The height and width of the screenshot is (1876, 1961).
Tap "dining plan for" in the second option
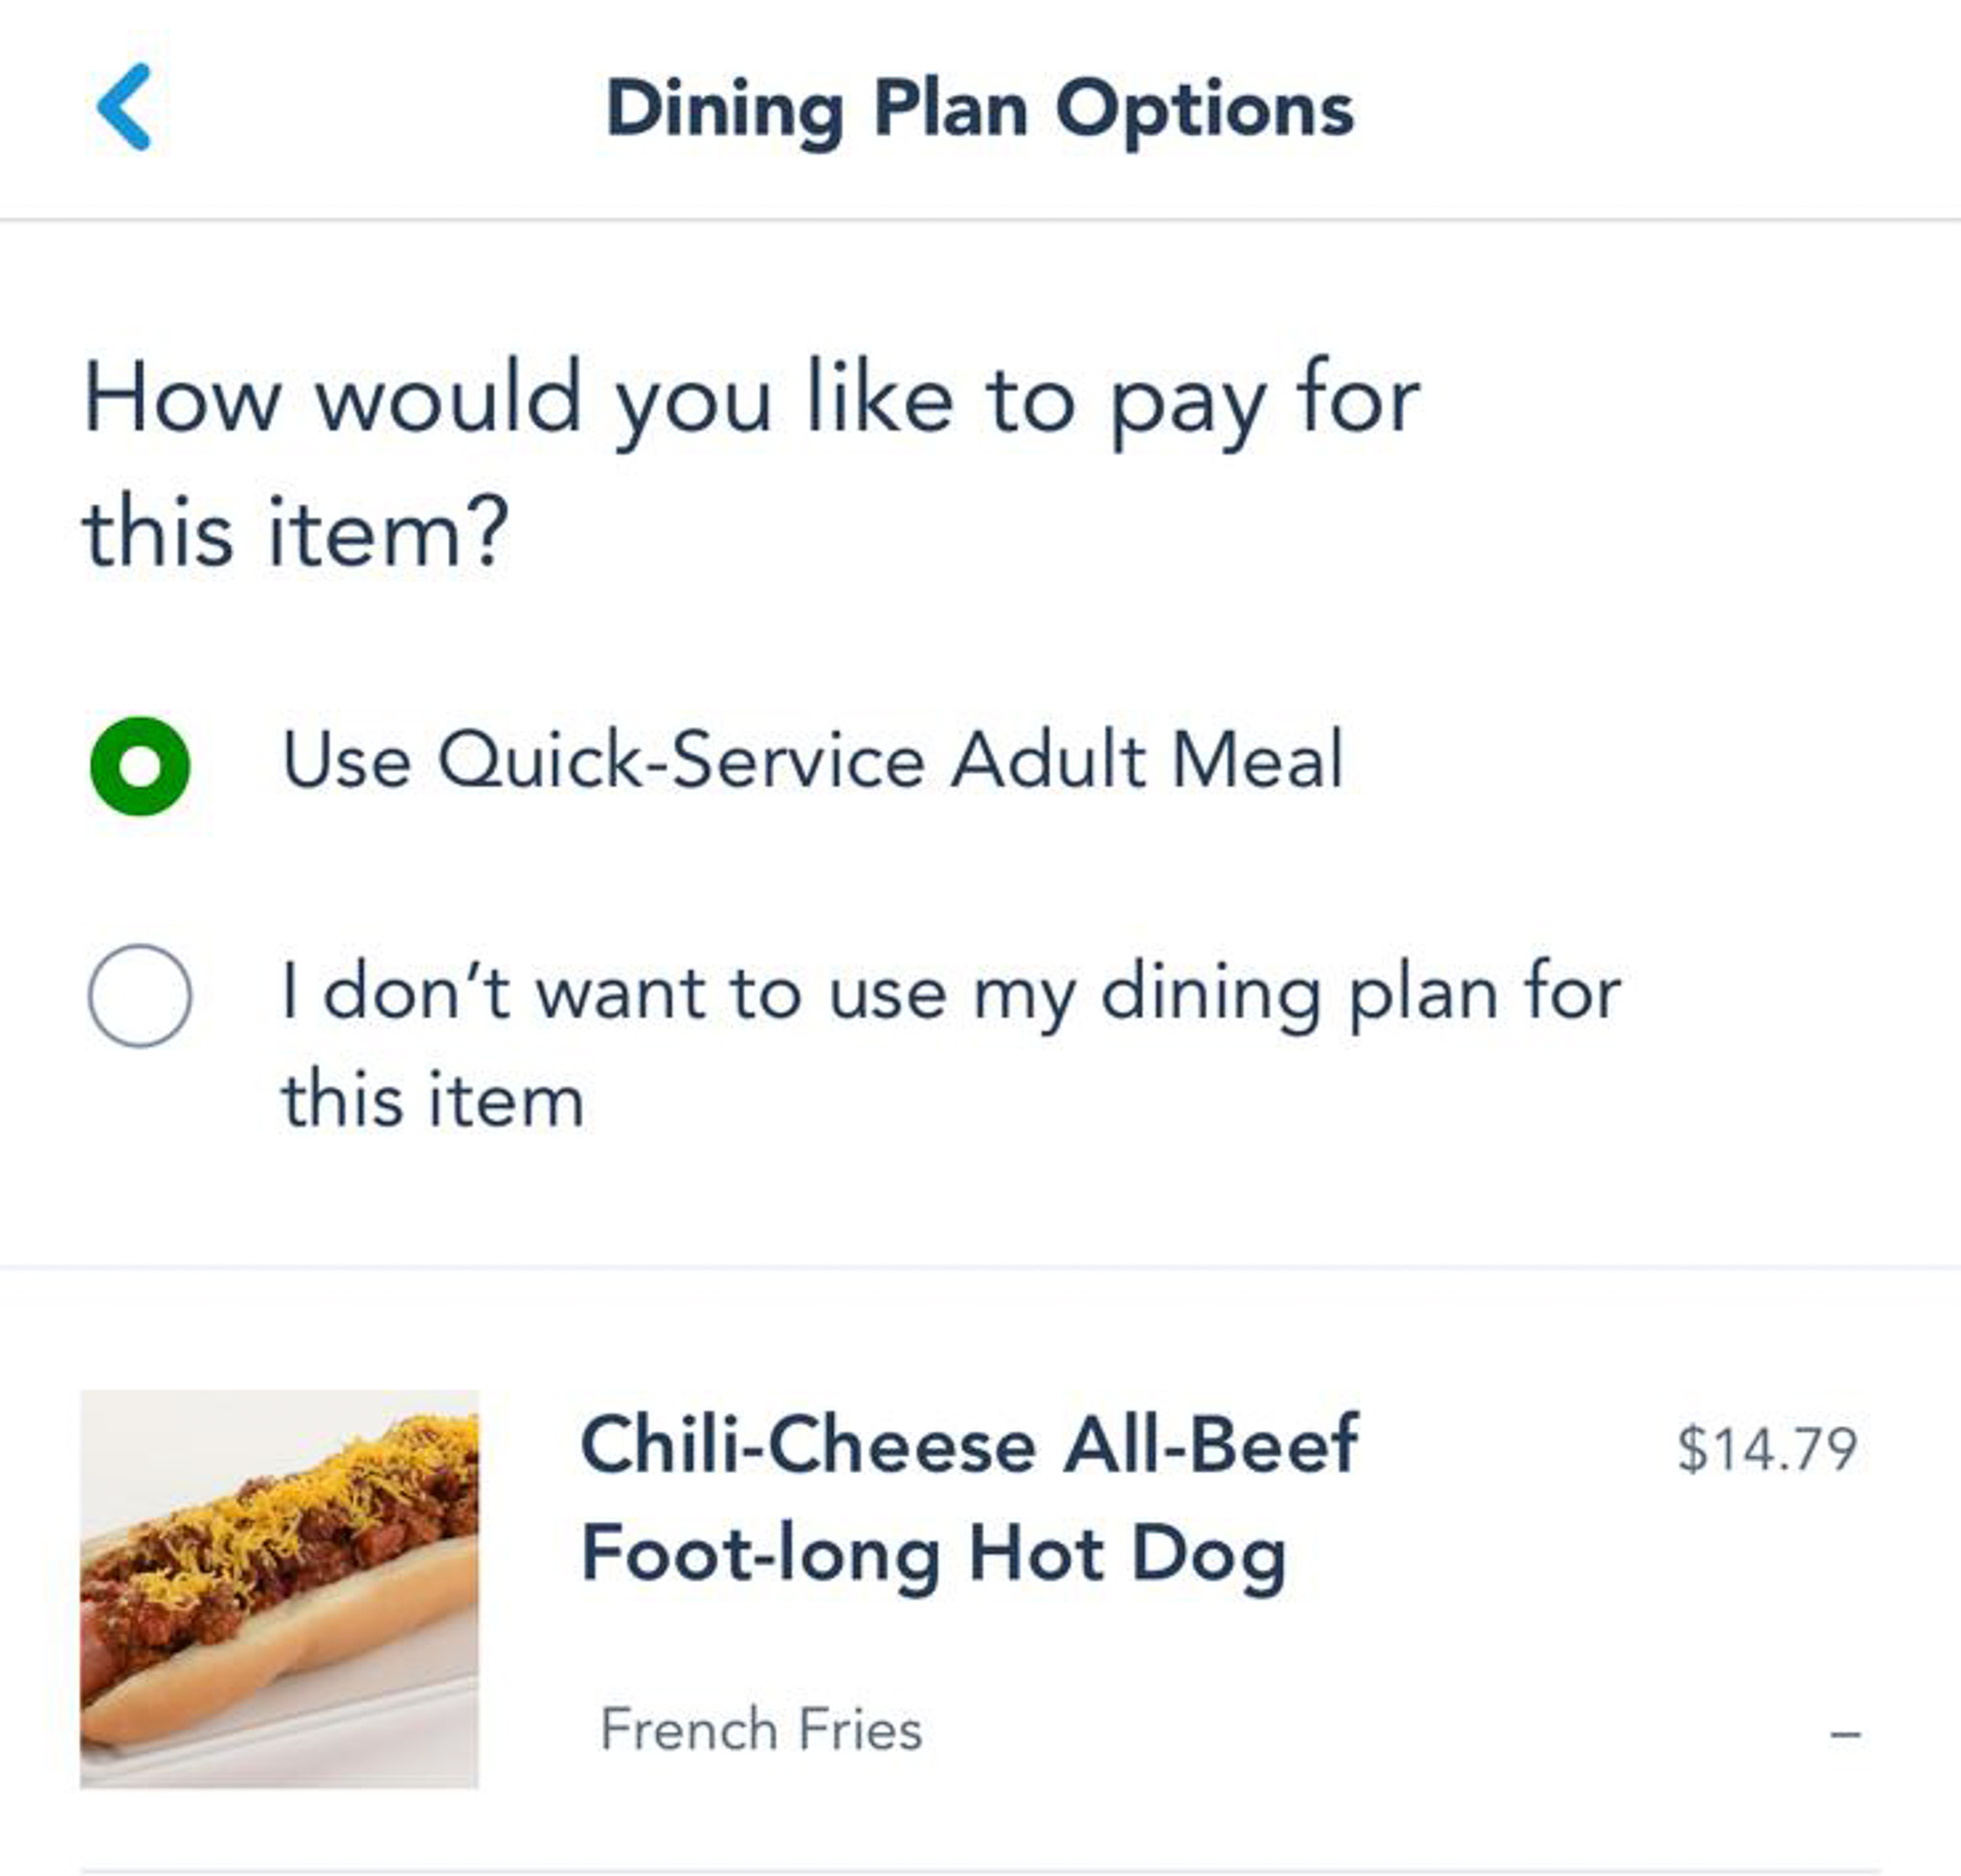coord(1361,994)
